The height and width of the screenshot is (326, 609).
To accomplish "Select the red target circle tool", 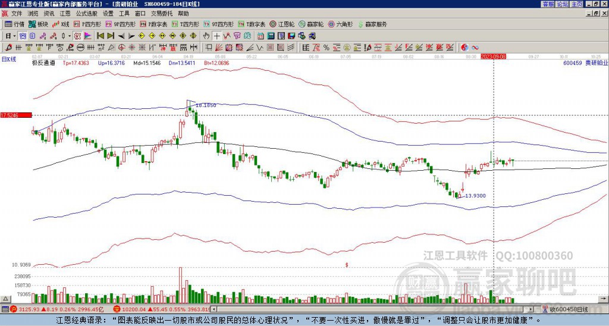I will click(x=121, y=48).
